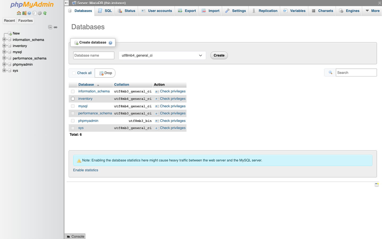Click privileges icon in the sys row
Image resolution: width=382 pixels, height=239 pixels.
tap(157, 128)
